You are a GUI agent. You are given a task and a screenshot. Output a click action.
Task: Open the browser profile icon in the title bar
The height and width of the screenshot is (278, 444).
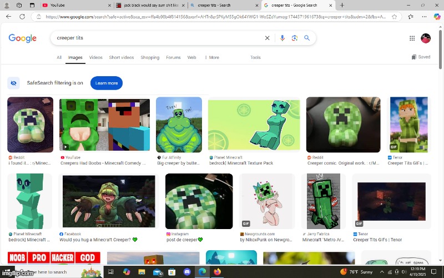click(7, 5)
